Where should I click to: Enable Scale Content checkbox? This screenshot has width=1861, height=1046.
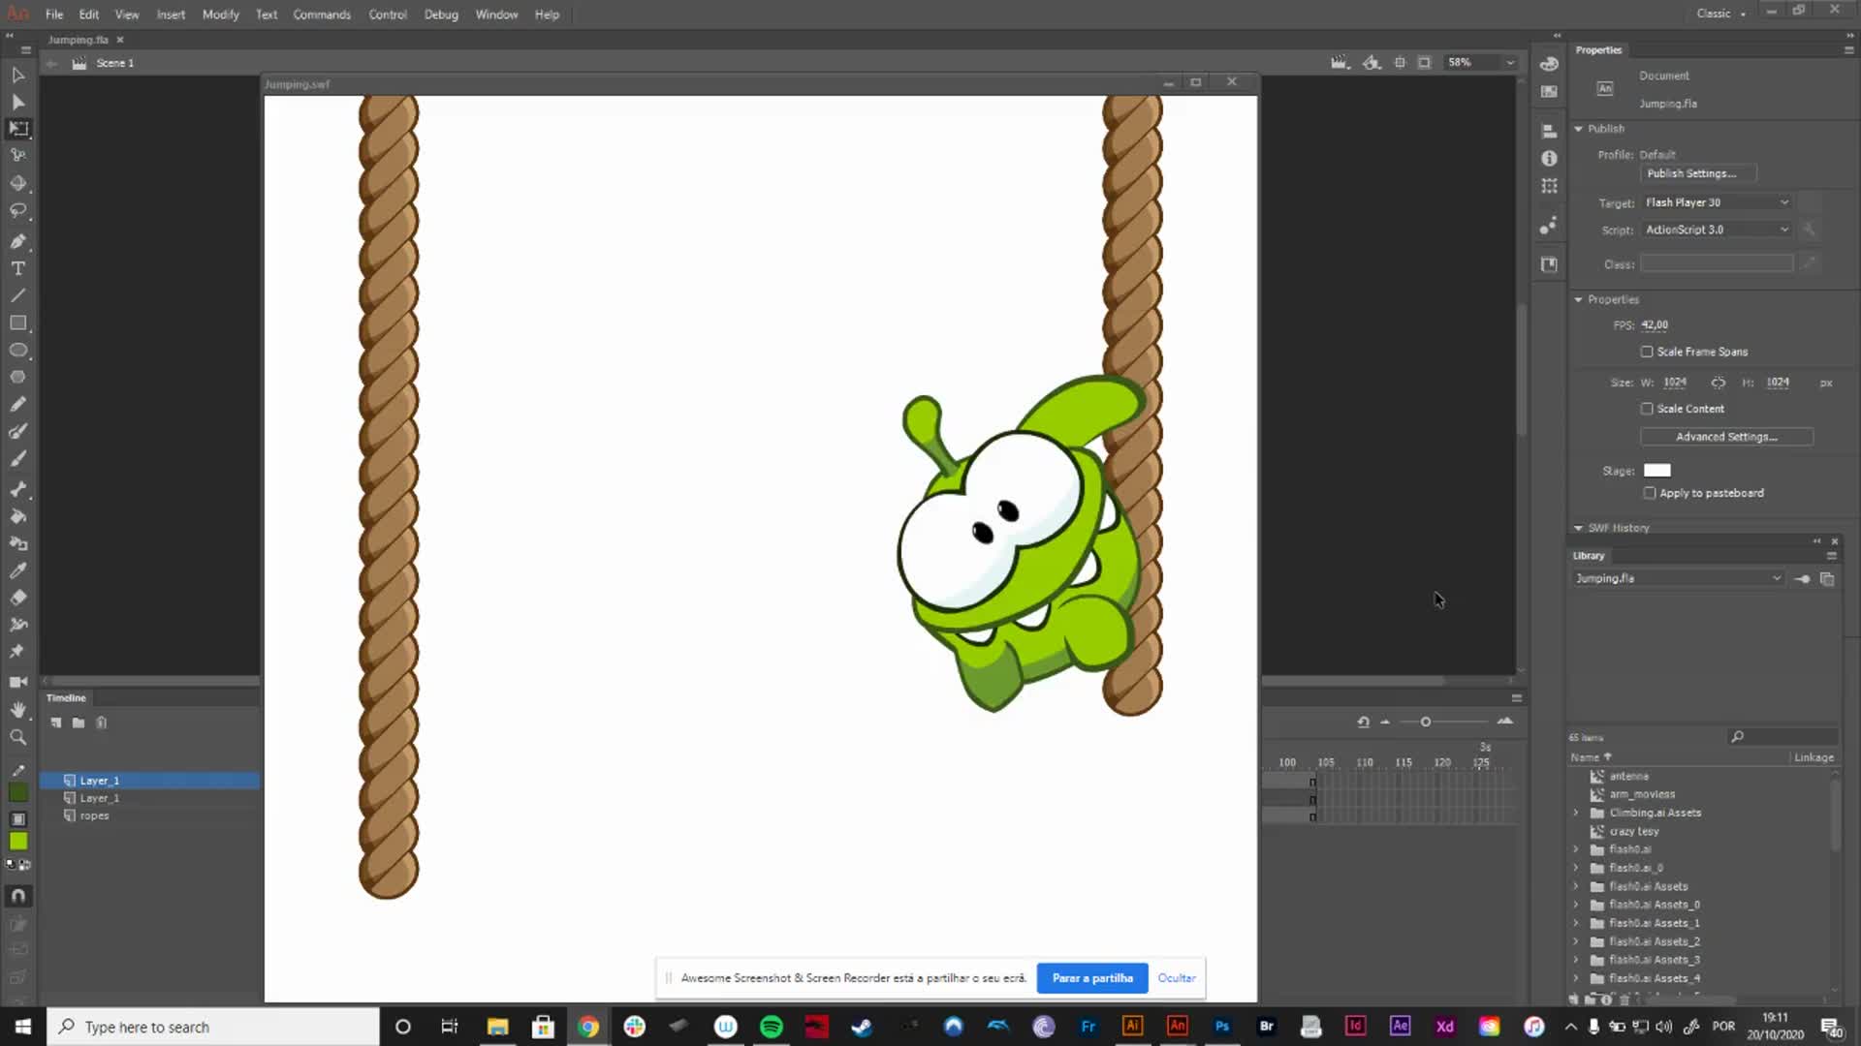click(x=1647, y=409)
